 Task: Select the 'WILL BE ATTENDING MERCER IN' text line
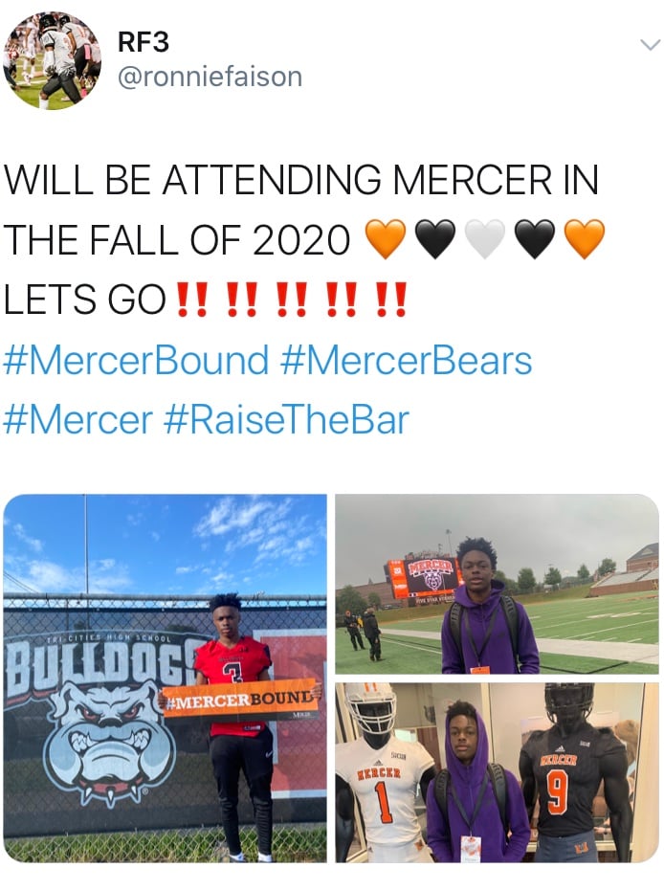(301, 180)
